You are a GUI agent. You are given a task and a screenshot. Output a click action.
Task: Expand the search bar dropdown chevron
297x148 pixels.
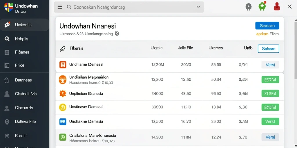(198, 7)
